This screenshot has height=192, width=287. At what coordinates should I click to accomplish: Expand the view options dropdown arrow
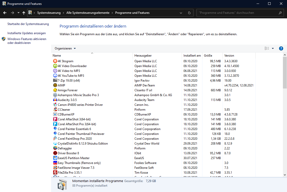273,48
